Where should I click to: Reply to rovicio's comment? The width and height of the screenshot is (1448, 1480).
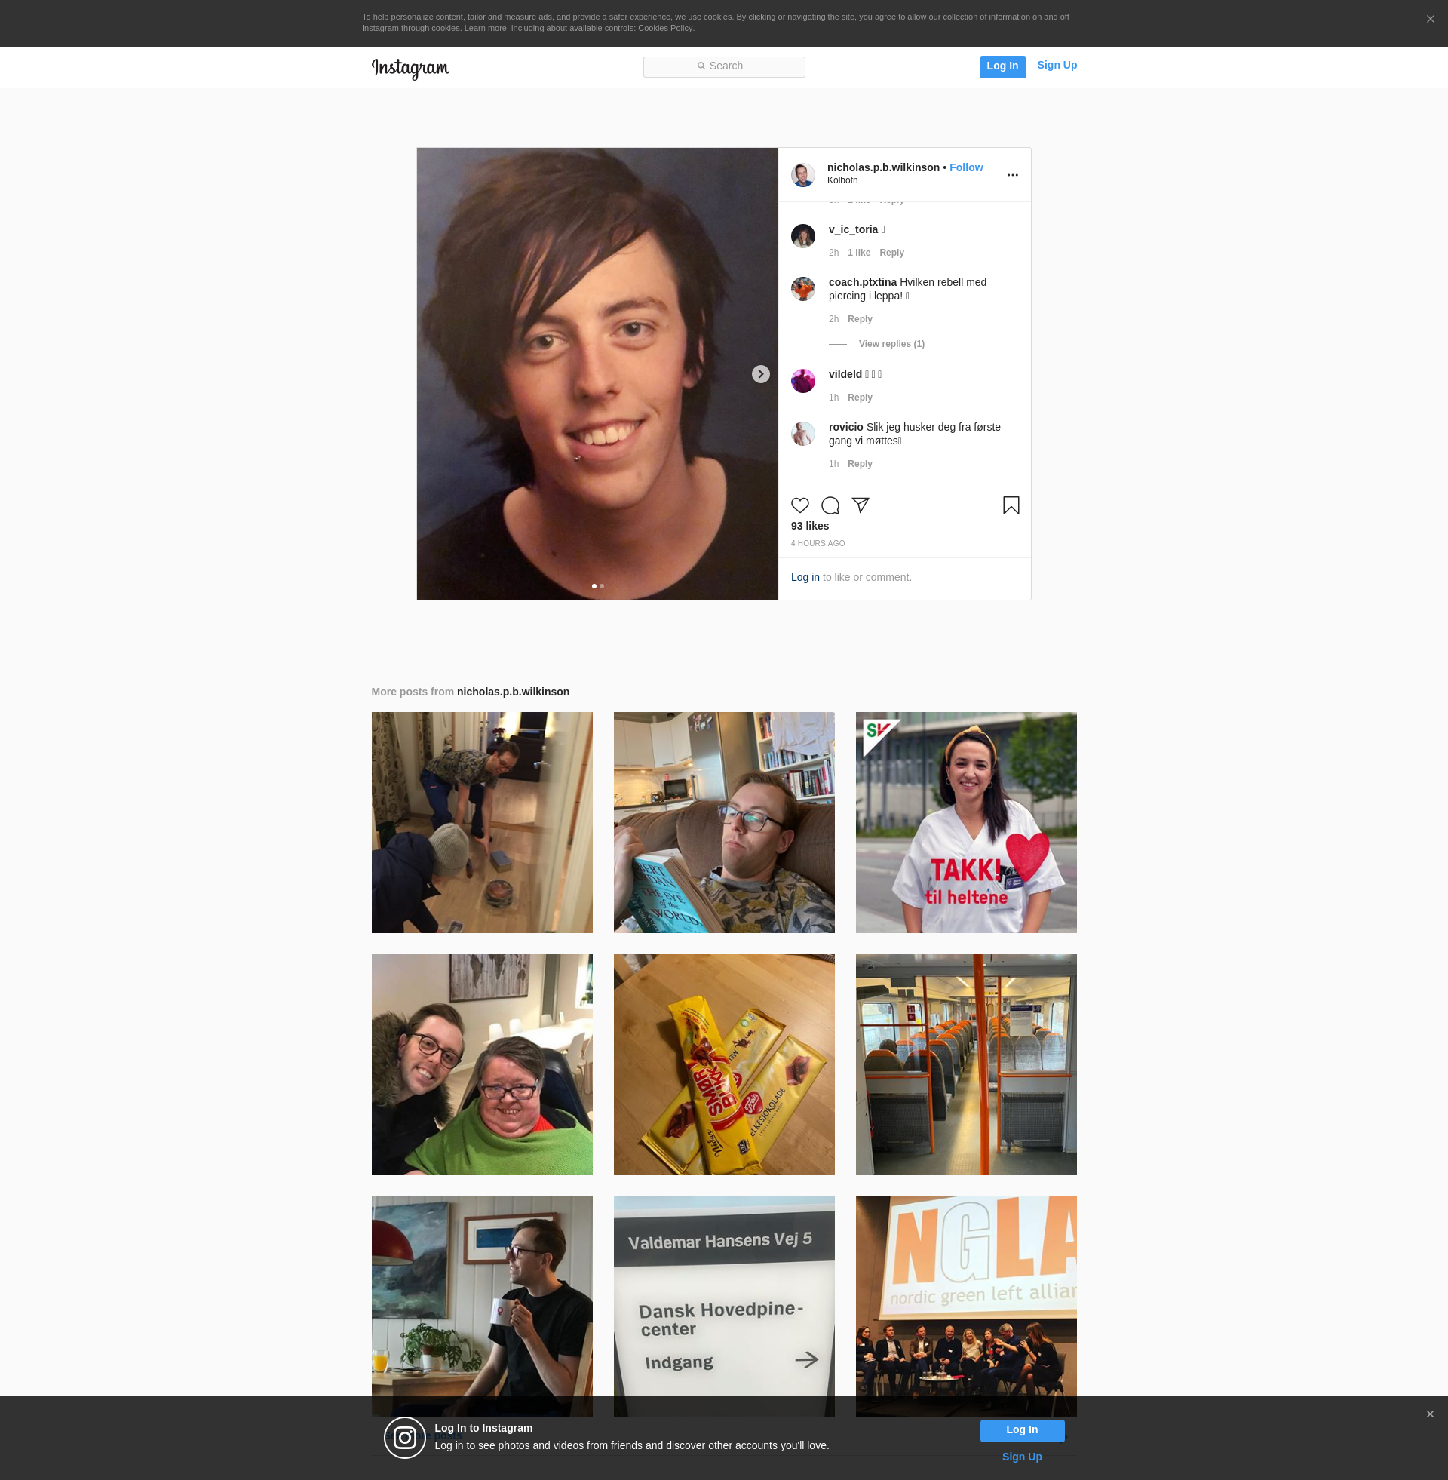pyautogui.click(x=859, y=464)
